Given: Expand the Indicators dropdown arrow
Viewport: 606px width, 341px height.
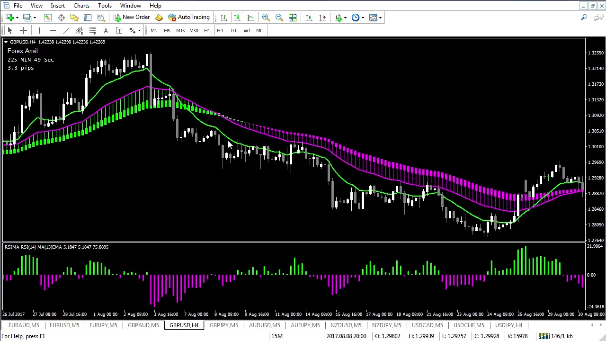Looking at the screenshot, I should coord(346,18).
